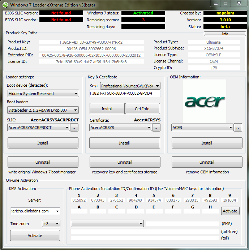Screen dimensions: 249x250
Task: Click Uninstall for key and certificates storage
Action: coord(125,162)
